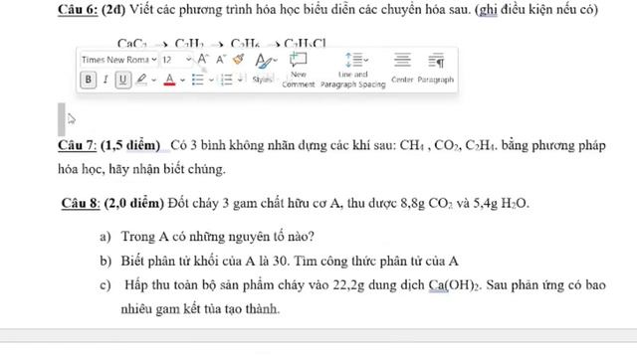Image resolution: width=637 pixels, height=358 pixels.
Task: Apply text highlight color pen
Action: click(141, 80)
